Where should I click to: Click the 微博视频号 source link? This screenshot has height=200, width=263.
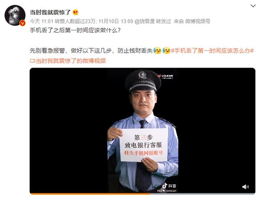click(197, 21)
